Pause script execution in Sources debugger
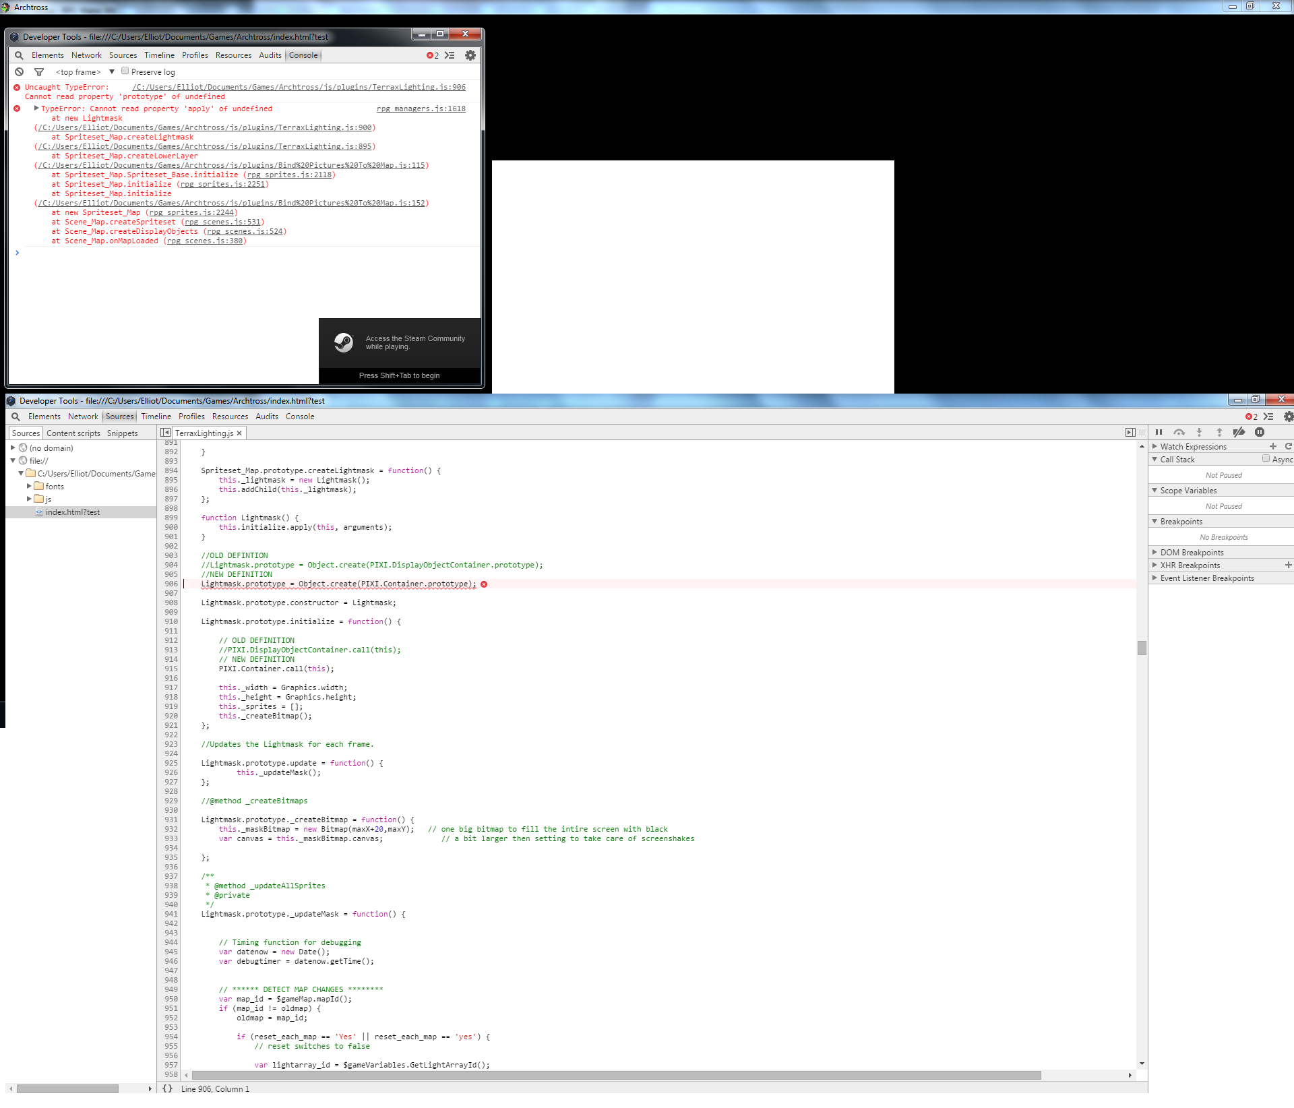 1159,433
